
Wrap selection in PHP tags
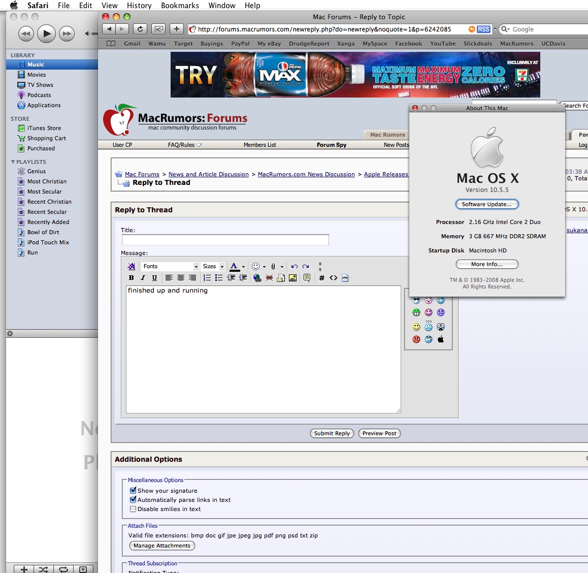click(x=345, y=278)
